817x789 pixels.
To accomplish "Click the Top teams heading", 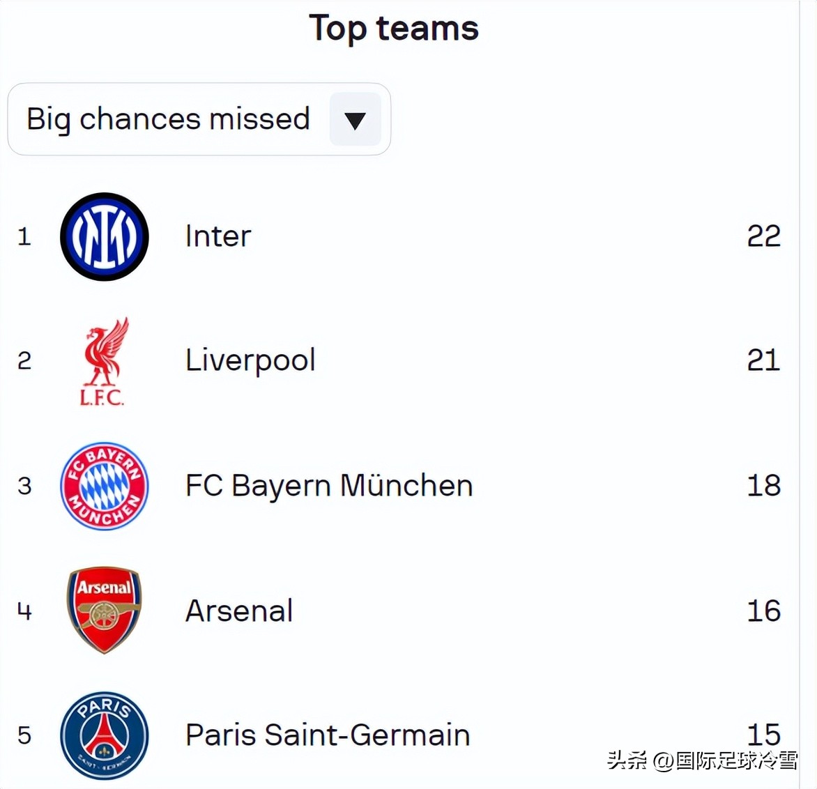I will click(x=394, y=29).
